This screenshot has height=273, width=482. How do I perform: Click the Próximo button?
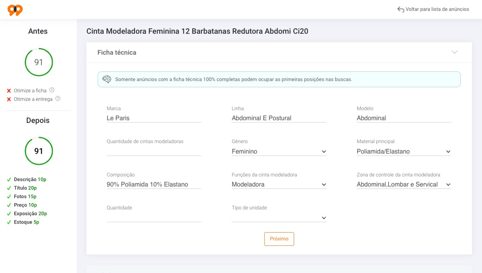click(x=279, y=239)
